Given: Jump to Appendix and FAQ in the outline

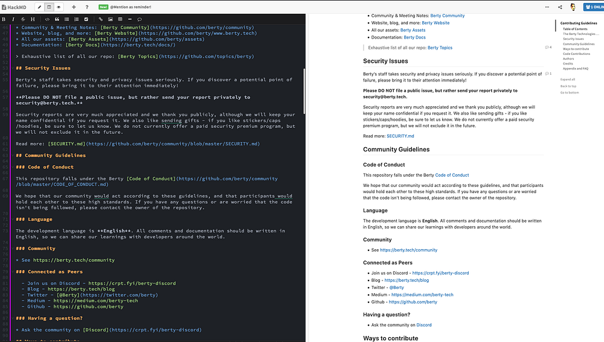Looking at the screenshot, I should pyautogui.click(x=576, y=69).
